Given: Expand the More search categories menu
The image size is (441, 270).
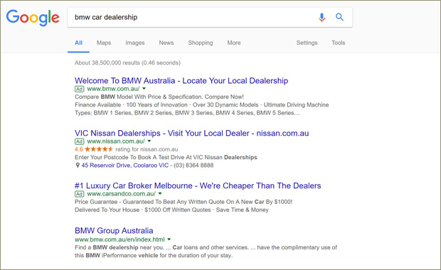Looking at the screenshot, I should click(x=234, y=43).
